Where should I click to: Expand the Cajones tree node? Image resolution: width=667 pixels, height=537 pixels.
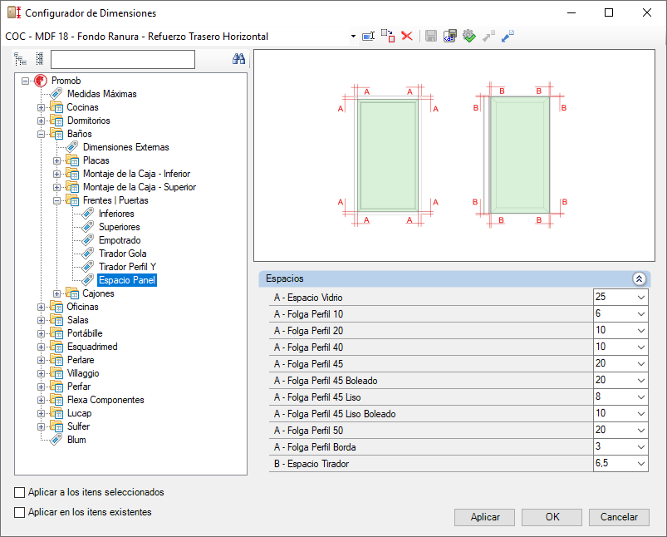[x=57, y=293]
